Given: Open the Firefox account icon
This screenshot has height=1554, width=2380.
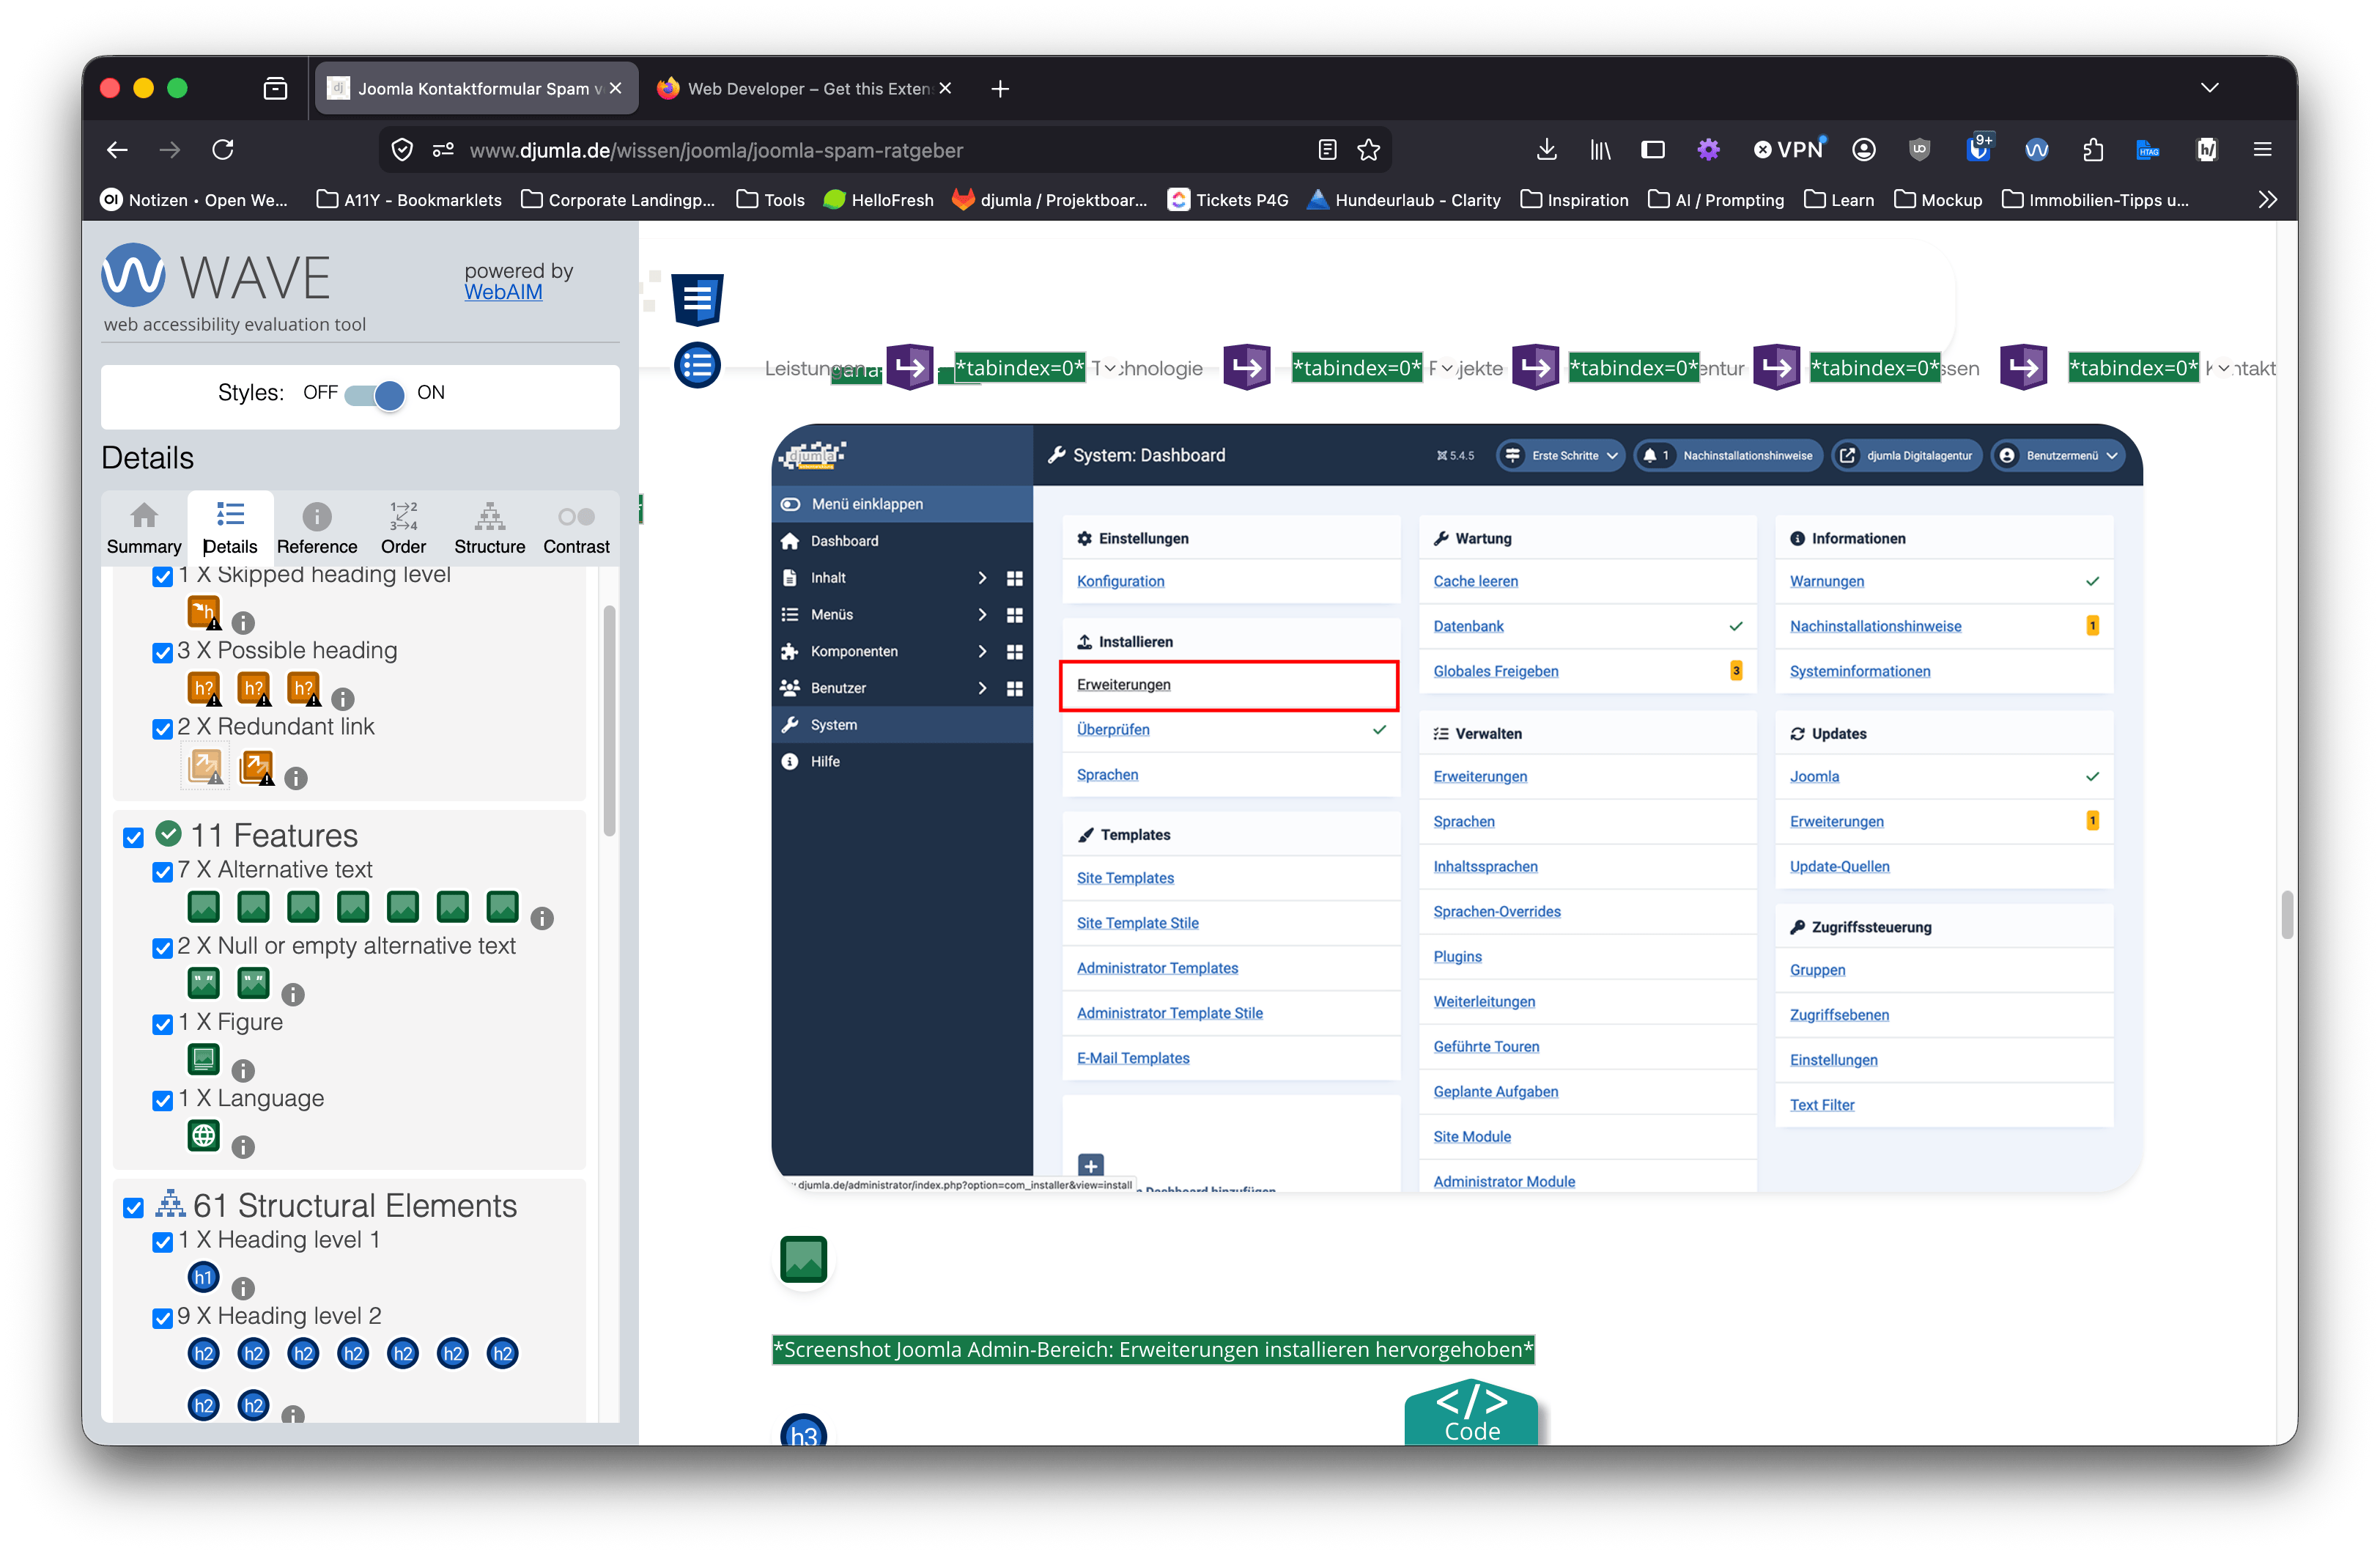Looking at the screenshot, I should [x=1863, y=150].
